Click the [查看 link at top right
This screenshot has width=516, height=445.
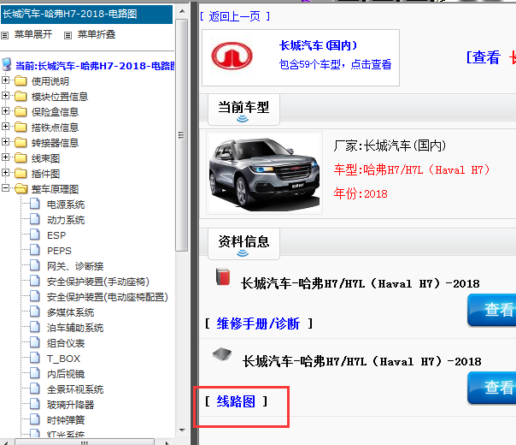point(484,57)
